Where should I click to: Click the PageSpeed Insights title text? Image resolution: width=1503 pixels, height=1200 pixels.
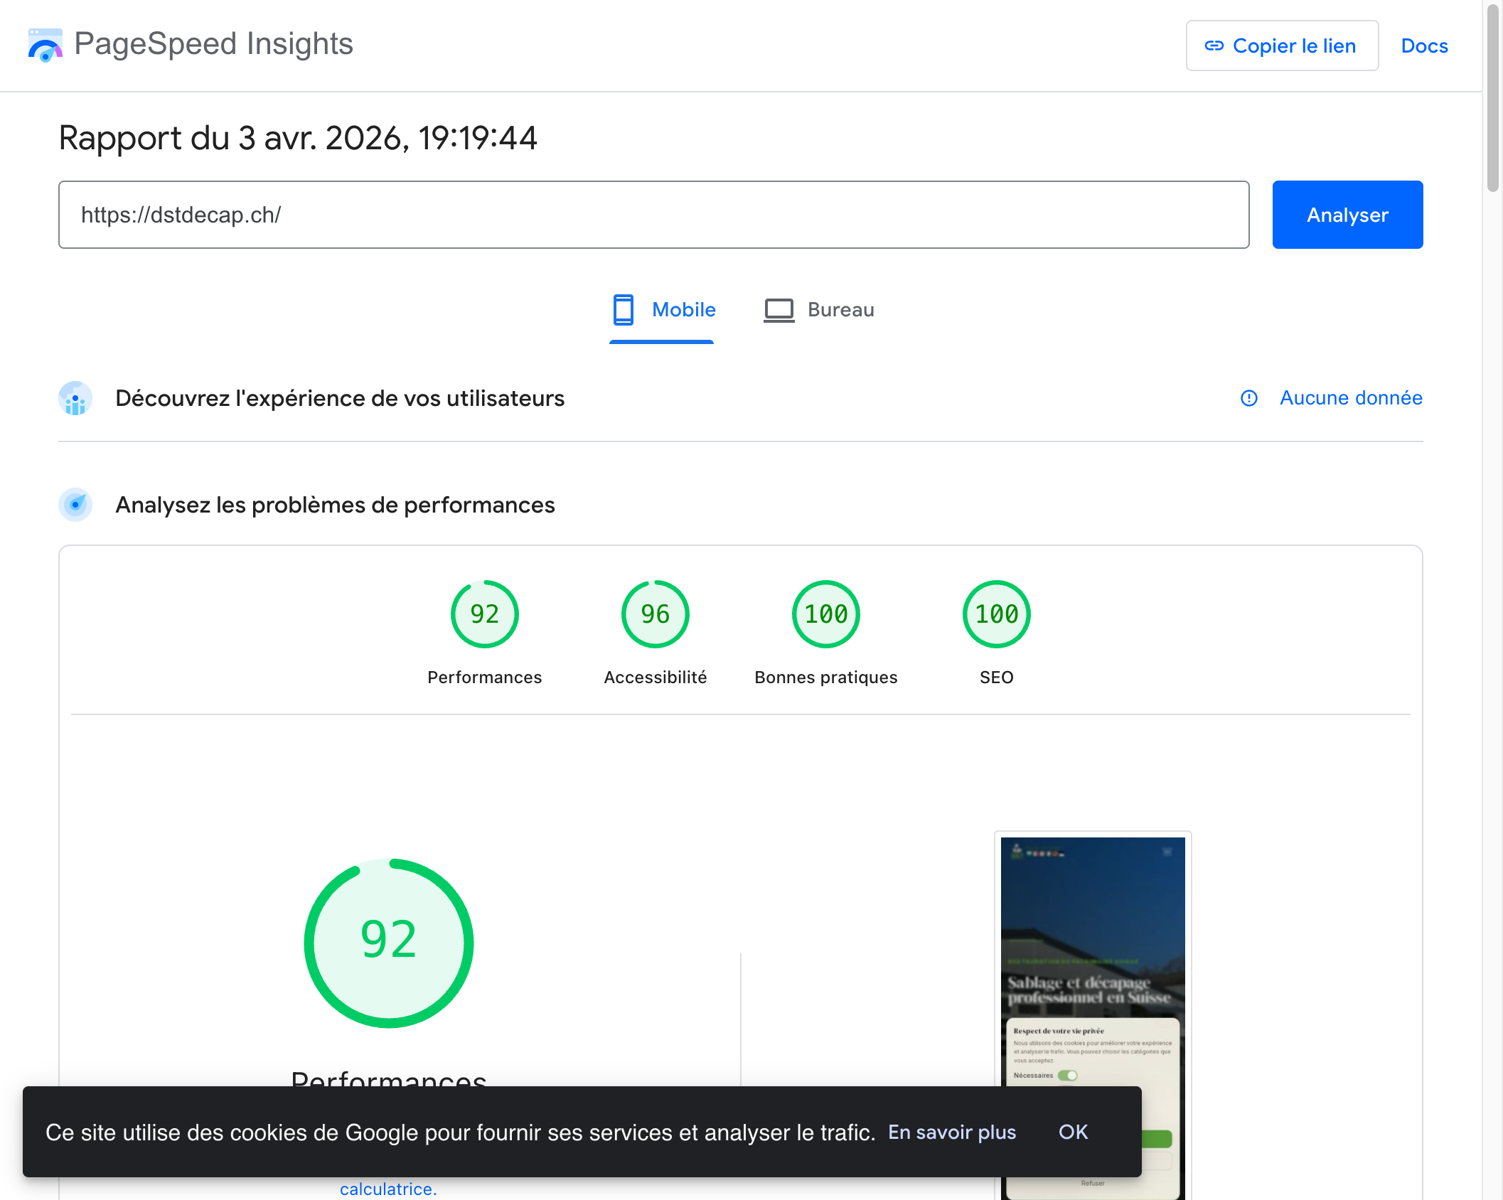click(213, 44)
